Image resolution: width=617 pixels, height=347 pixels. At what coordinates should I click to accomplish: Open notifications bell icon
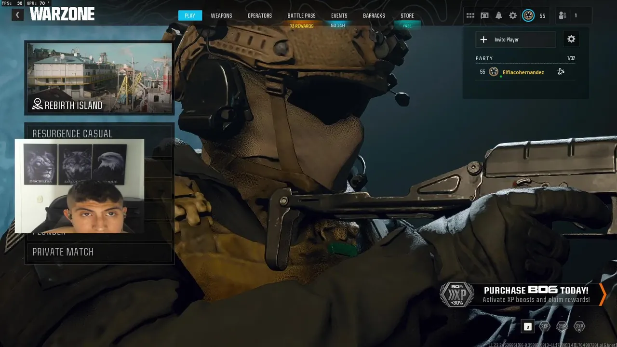498,15
